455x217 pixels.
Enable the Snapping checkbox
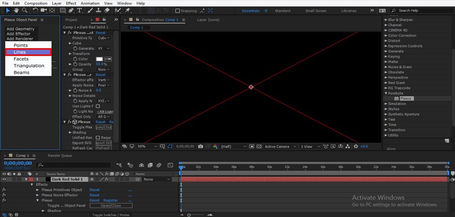pyautogui.click(x=178, y=11)
